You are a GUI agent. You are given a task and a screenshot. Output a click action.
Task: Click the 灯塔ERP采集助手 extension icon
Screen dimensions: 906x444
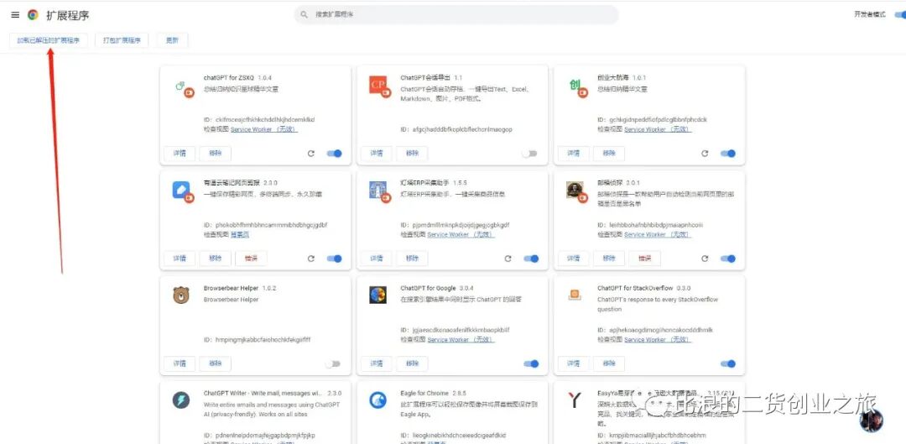coord(379,191)
